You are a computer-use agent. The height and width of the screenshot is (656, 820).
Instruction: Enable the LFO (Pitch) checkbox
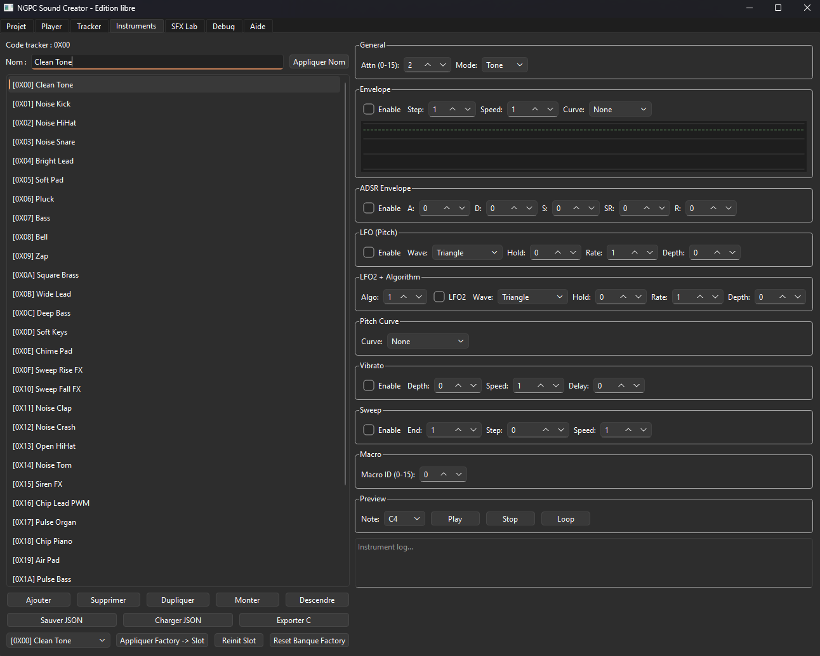pyautogui.click(x=369, y=253)
